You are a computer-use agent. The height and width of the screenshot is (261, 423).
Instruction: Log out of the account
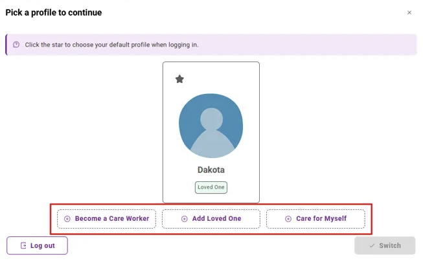click(37, 245)
